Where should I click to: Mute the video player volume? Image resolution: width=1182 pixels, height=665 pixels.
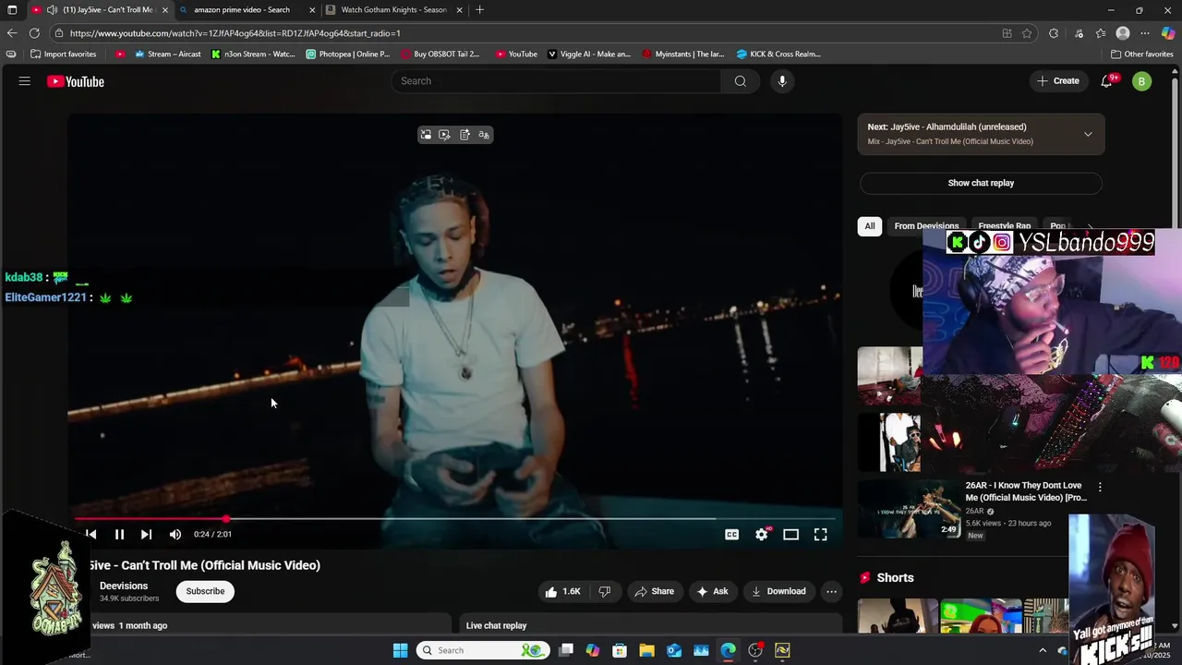175,534
